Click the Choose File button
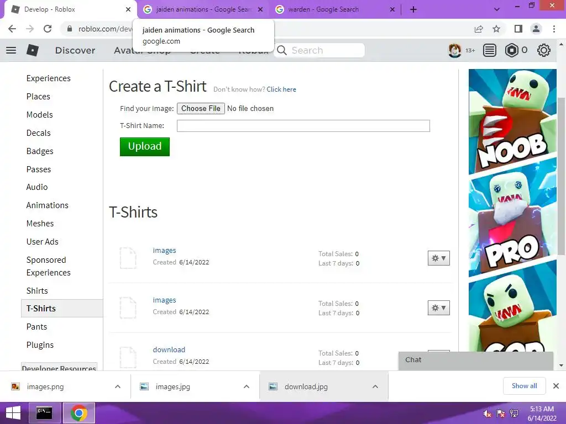This screenshot has height=424, width=566. pos(201,109)
